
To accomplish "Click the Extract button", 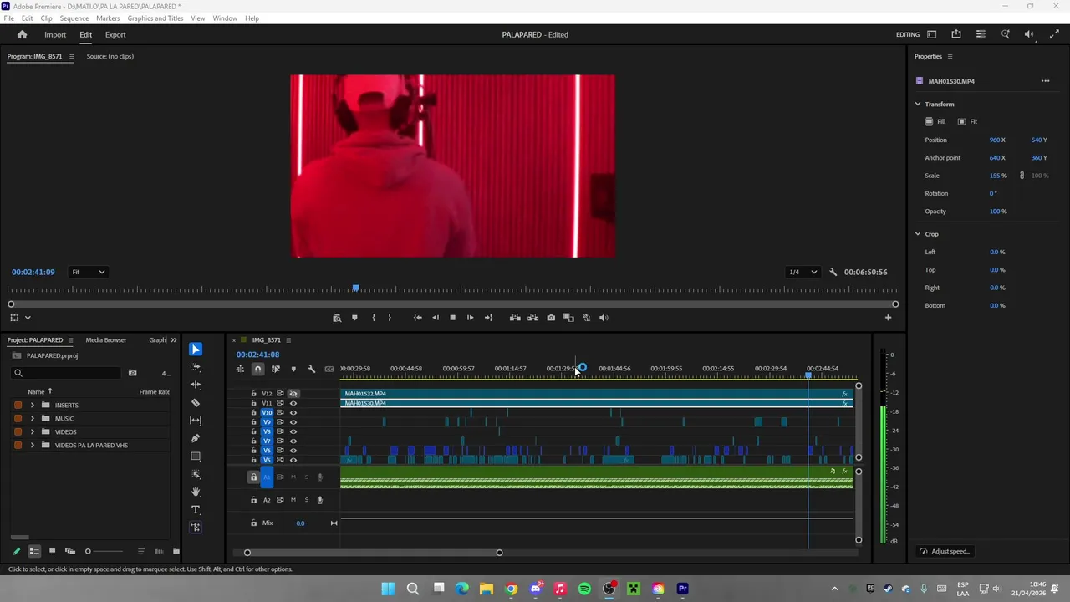I will coord(532,318).
